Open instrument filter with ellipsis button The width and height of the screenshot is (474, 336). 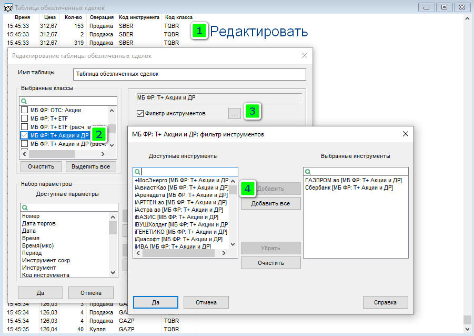[235, 113]
